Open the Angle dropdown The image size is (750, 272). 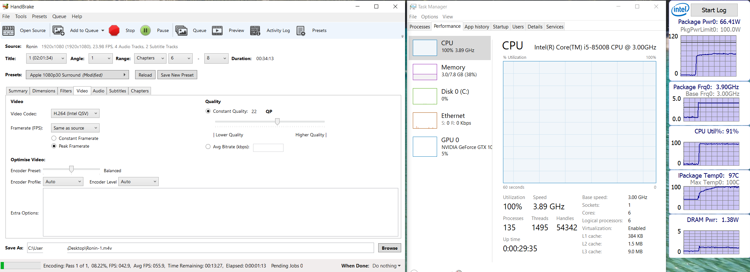(101, 58)
